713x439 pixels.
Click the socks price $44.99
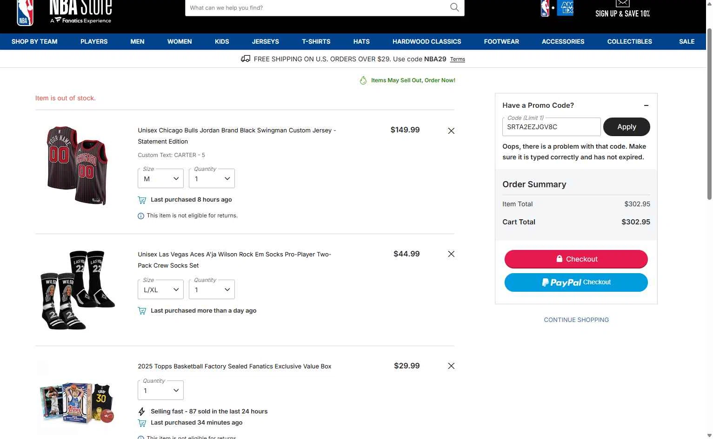[x=406, y=254]
